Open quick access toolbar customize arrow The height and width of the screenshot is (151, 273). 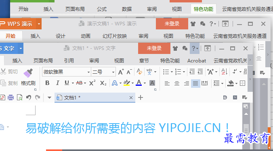[49, 98]
